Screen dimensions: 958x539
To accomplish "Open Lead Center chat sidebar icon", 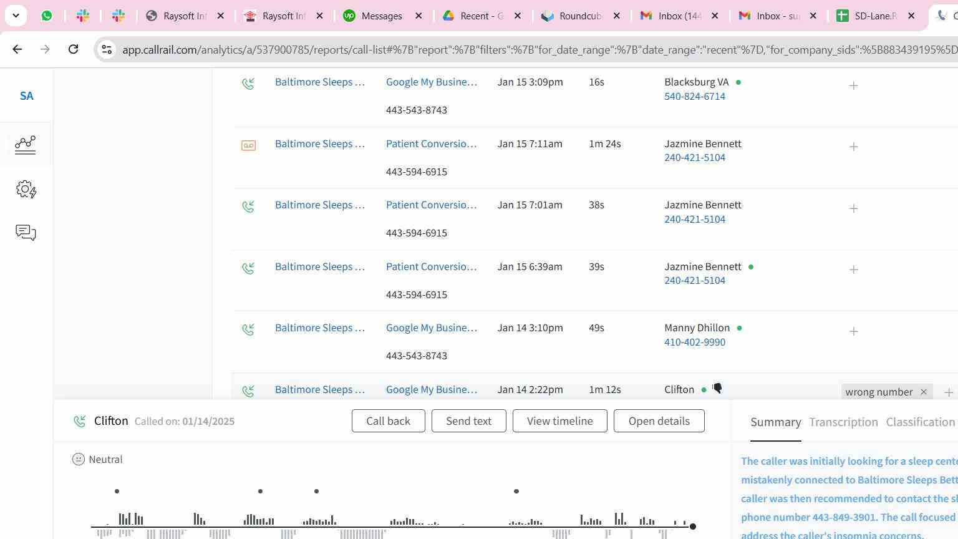I will click(26, 233).
